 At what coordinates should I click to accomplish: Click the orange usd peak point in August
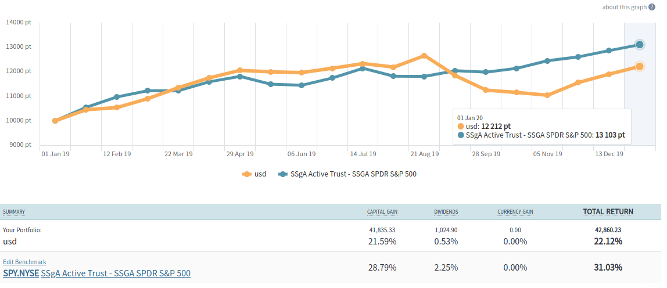point(424,56)
